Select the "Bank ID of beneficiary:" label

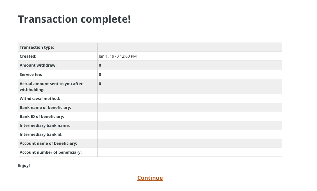tap(42, 117)
